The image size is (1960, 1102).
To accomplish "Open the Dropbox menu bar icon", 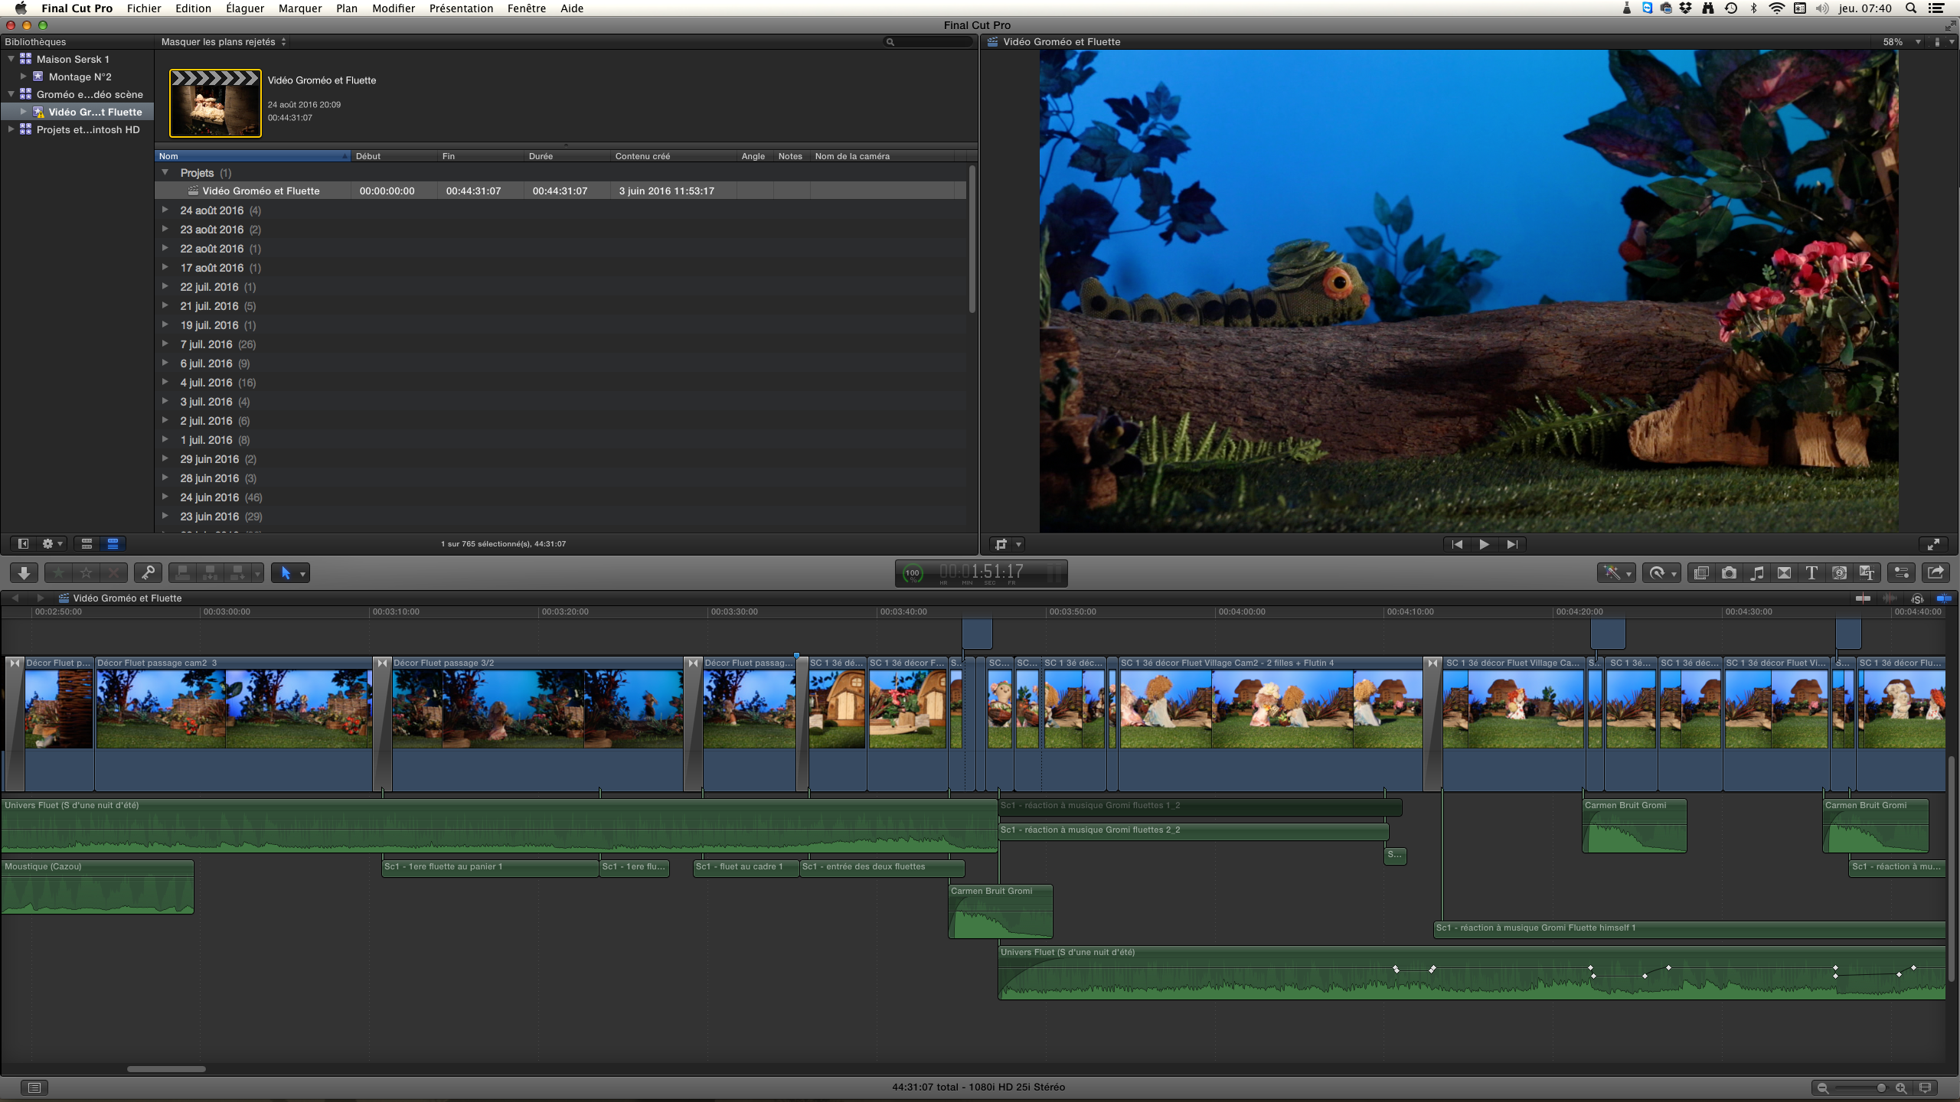I will tap(1686, 8).
